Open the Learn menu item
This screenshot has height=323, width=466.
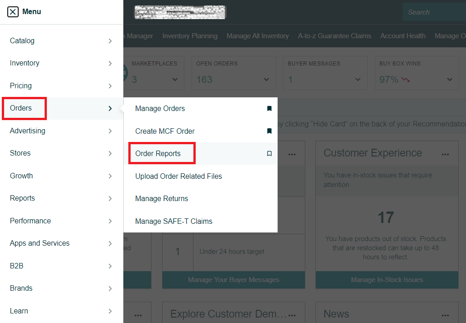[x=19, y=311]
